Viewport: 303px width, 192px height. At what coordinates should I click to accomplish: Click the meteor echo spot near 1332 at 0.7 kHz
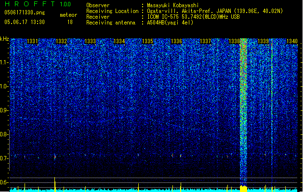tap(55, 157)
